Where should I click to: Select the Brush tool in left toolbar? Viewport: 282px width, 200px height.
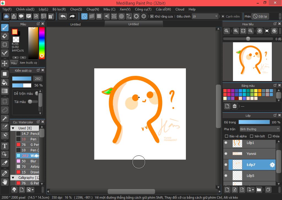[x=5, y=27]
